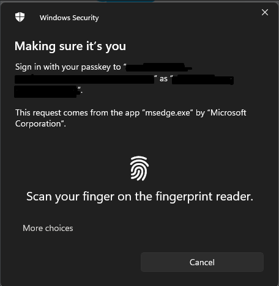Click the "msedge.exe" app name
The height and width of the screenshot is (286, 279).
[168, 113]
